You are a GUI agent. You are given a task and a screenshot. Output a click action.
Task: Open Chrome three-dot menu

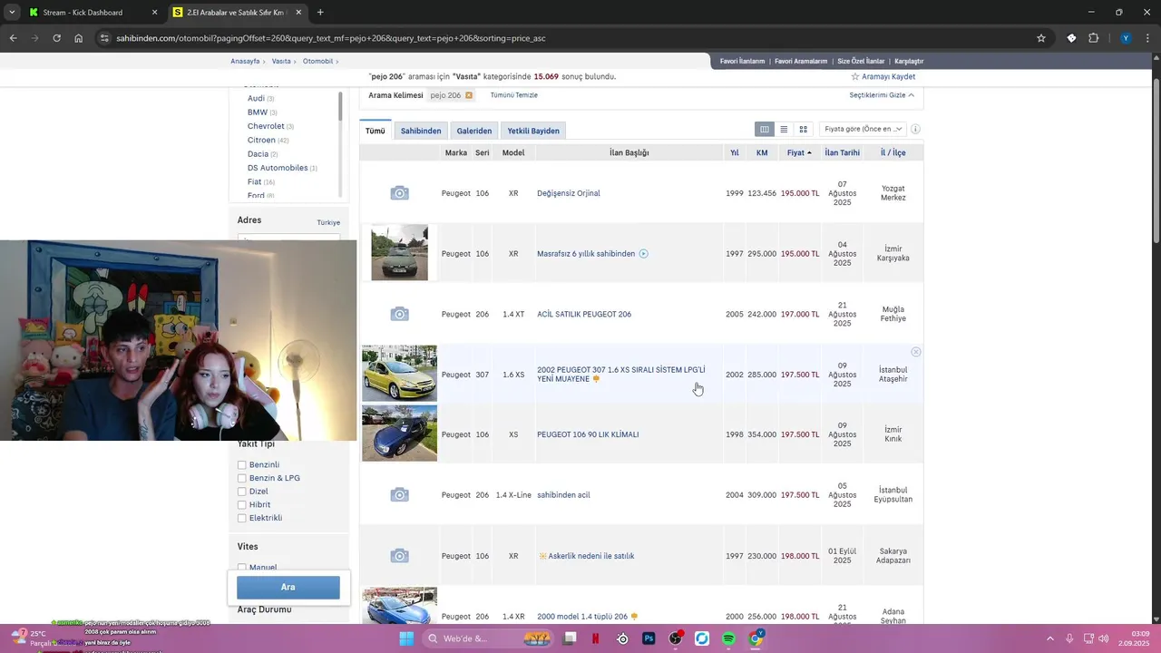click(x=1147, y=38)
